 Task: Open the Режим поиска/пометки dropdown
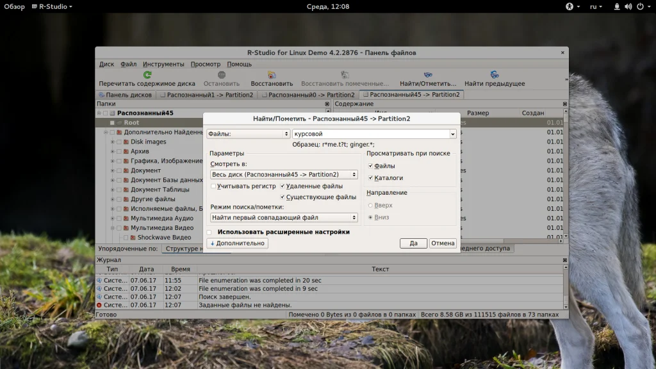coord(284,218)
